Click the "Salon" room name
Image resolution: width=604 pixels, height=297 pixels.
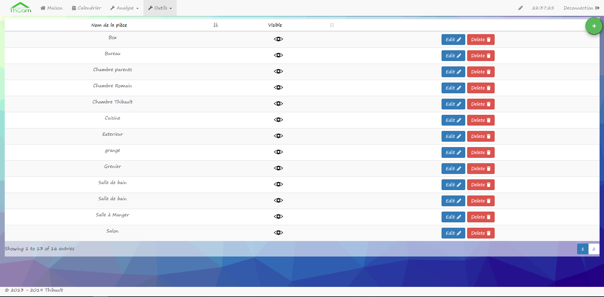click(113, 231)
